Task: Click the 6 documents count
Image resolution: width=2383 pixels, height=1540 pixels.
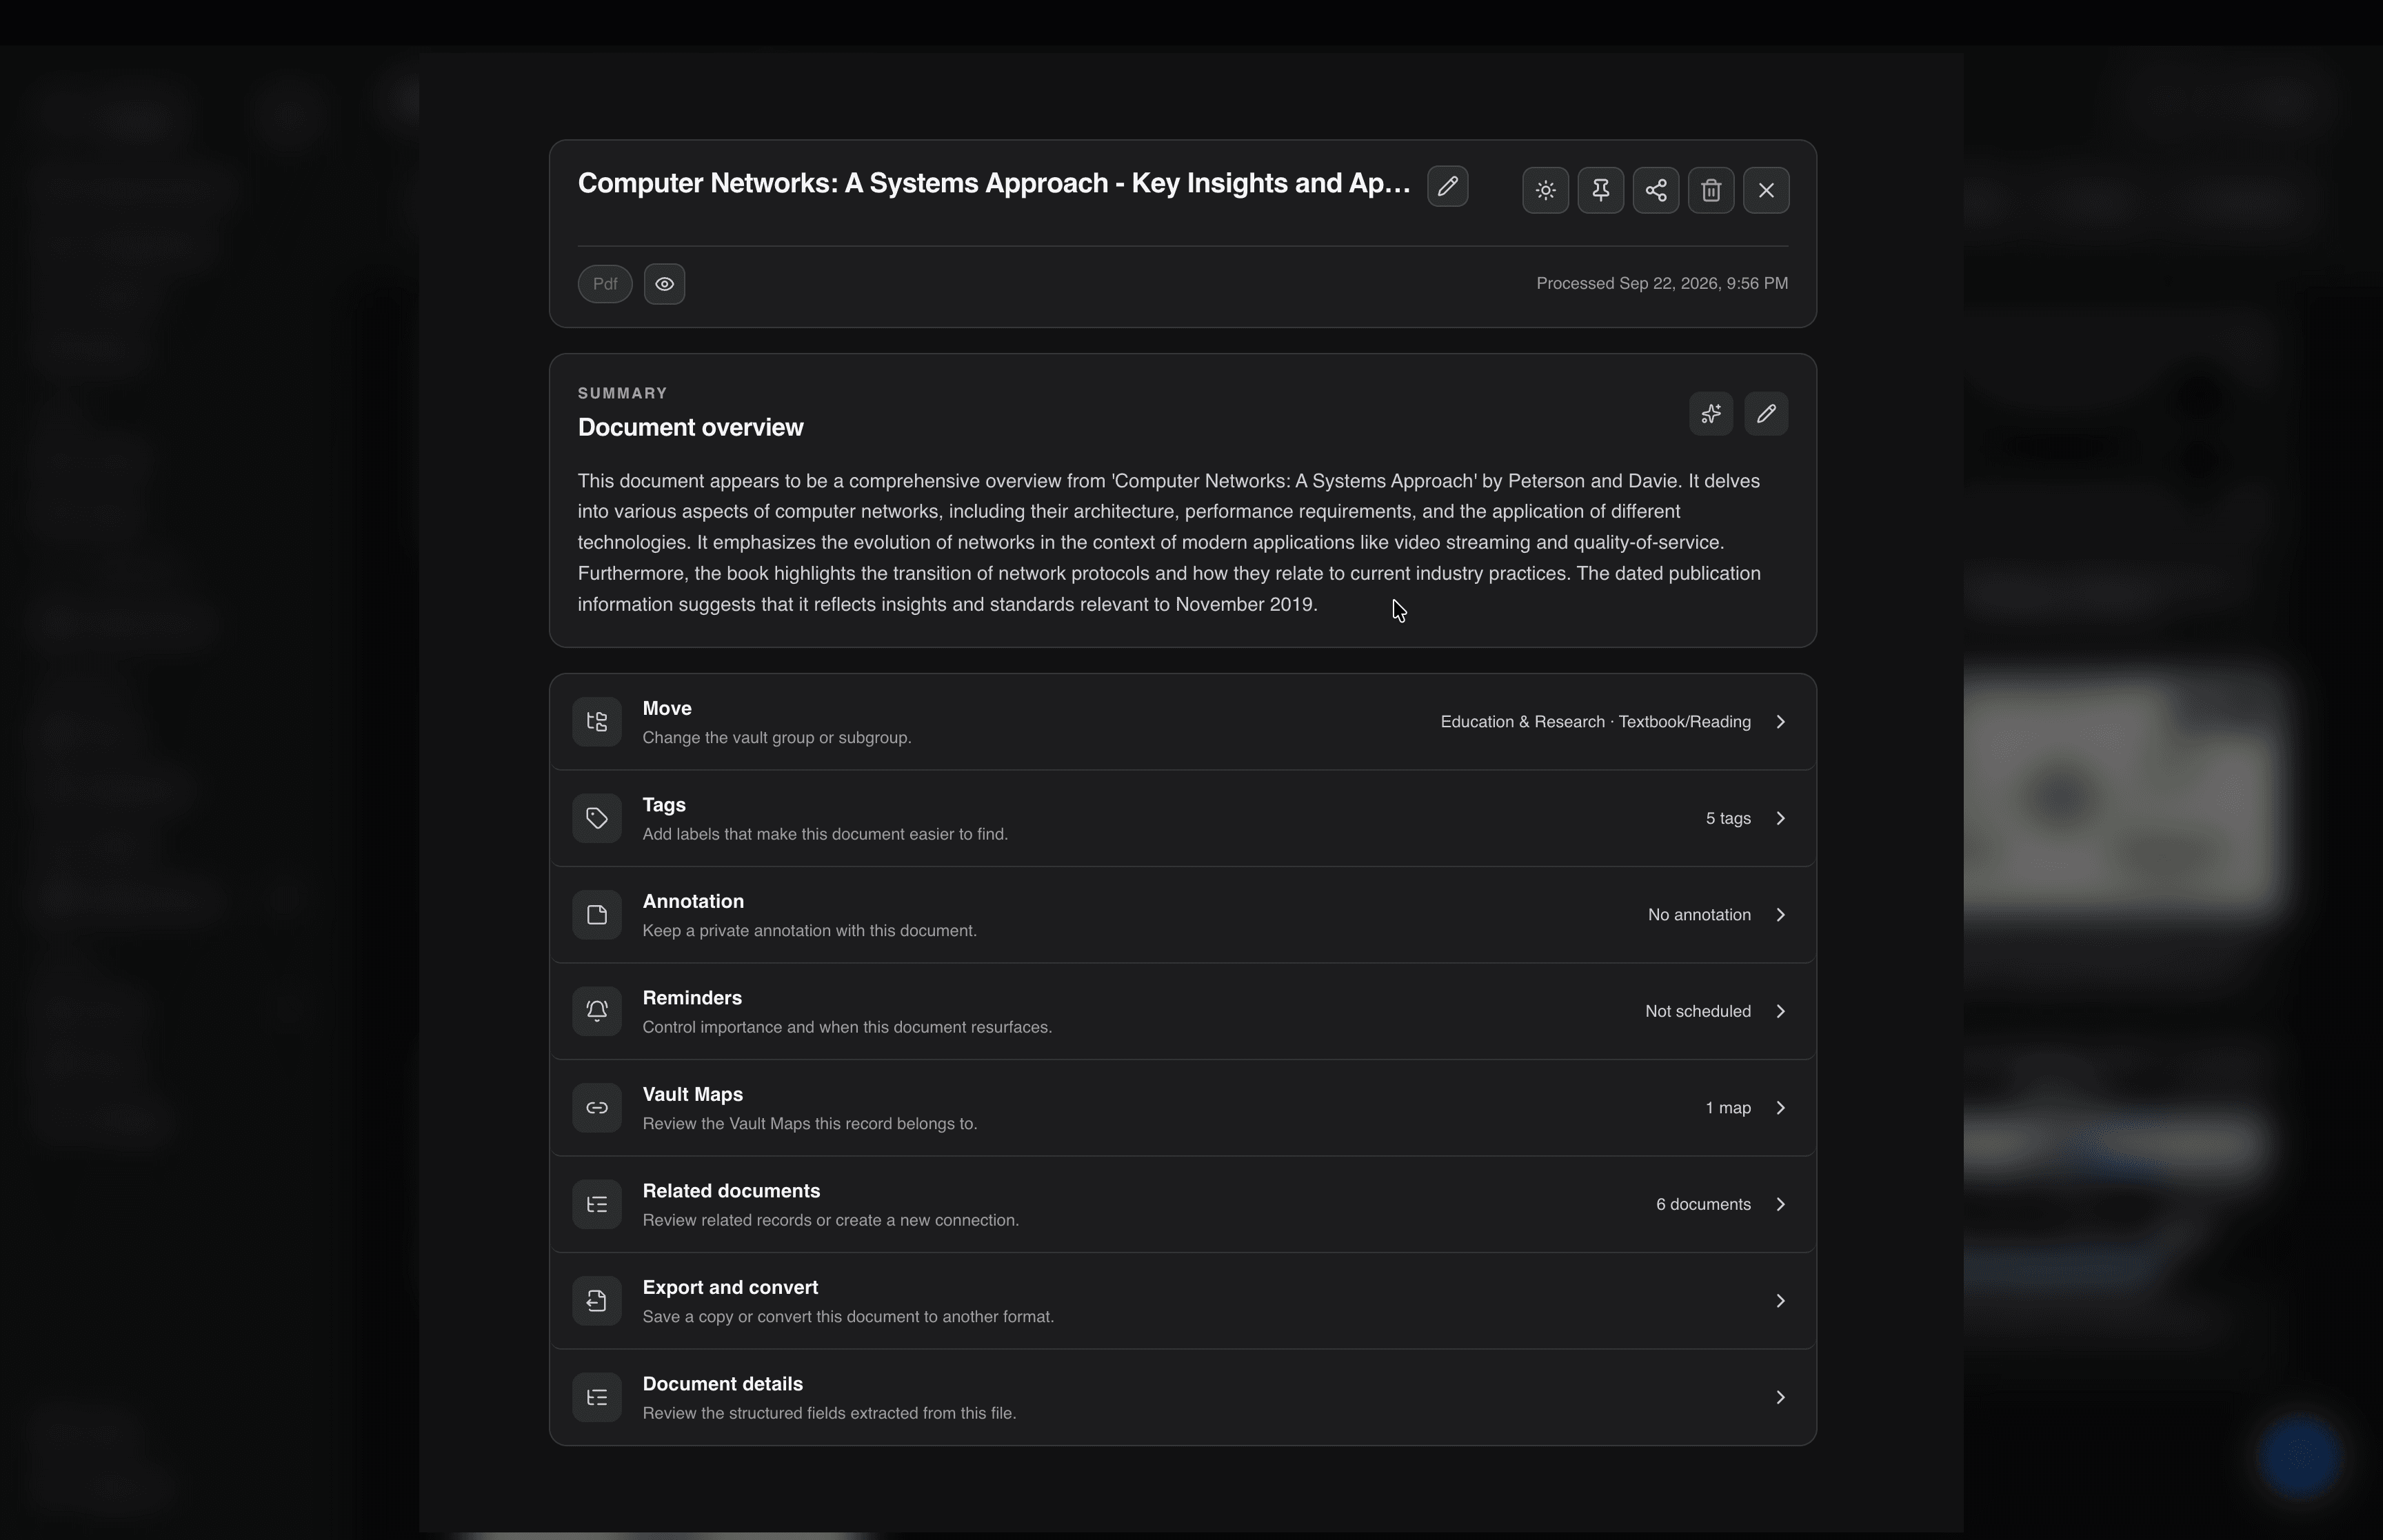Action: click(x=1703, y=1204)
